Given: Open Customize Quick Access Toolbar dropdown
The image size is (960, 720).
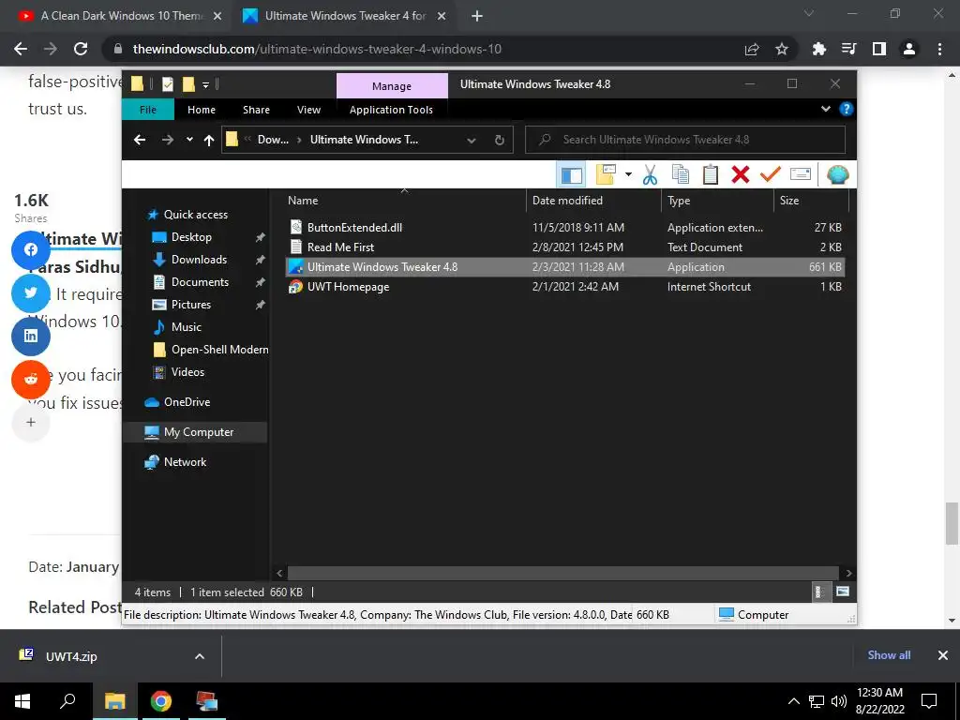Looking at the screenshot, I should click(x=205, y=84).
